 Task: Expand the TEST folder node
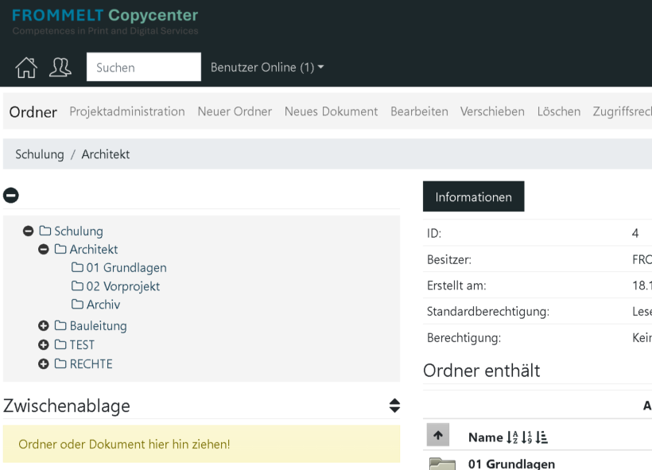[45, 345]
